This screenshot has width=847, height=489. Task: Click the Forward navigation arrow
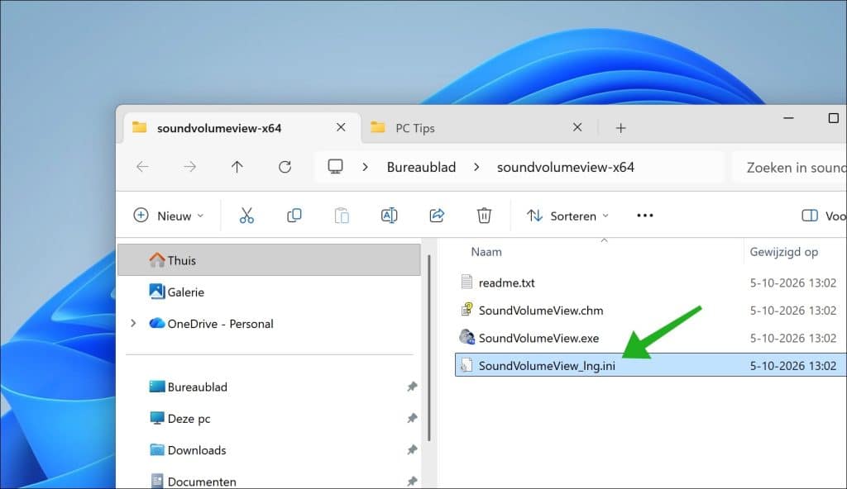pos(189,167)
